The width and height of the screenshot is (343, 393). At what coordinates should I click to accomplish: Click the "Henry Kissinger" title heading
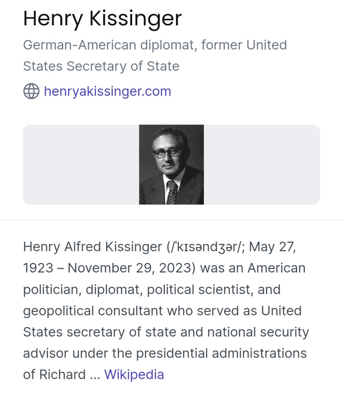point(102,18)
